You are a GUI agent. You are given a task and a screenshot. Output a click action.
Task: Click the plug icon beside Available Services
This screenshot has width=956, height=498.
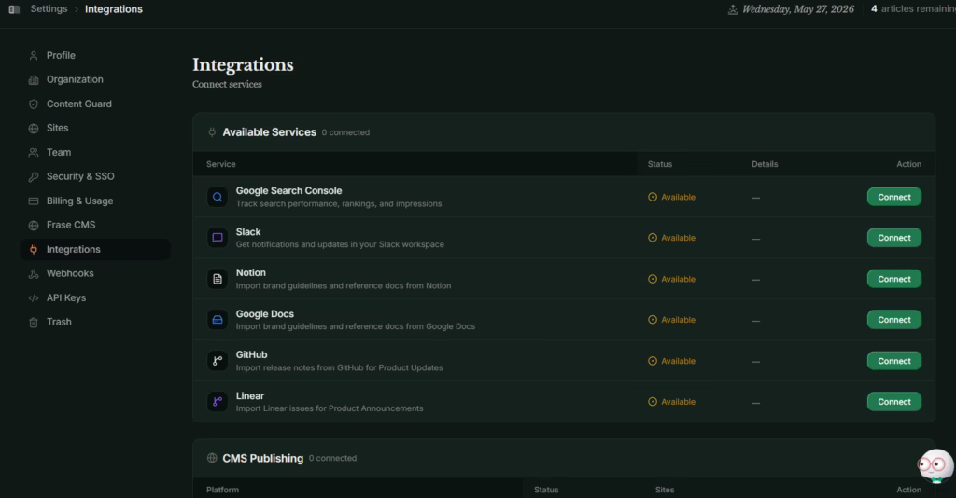pos(212,132)
